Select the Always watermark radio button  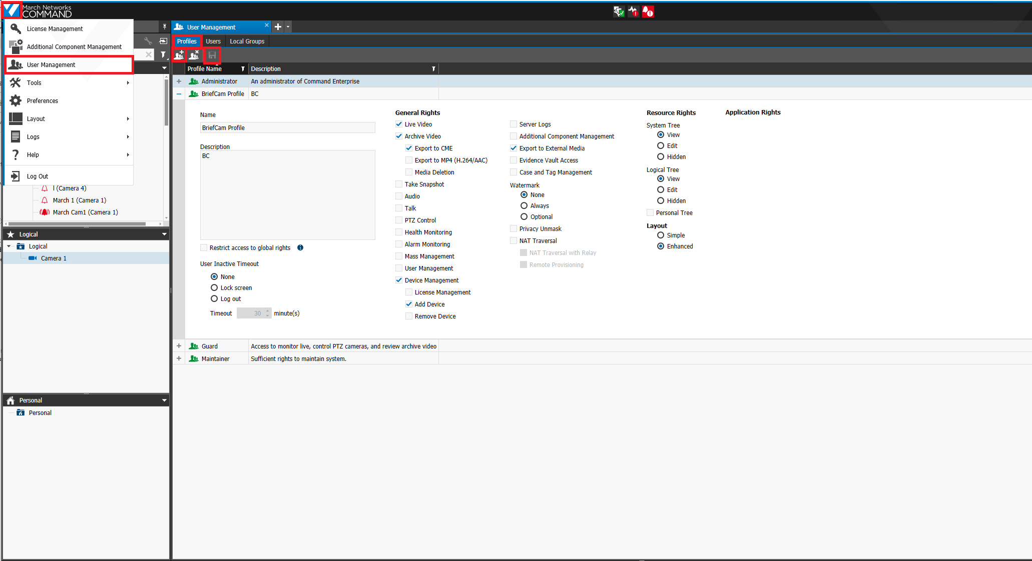coord(524,205)
